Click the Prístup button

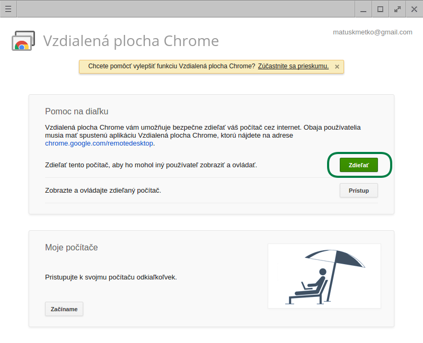(358, 191)
